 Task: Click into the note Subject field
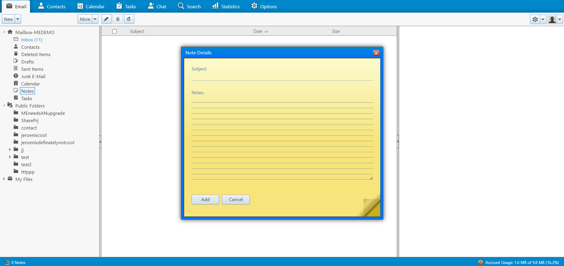pos(282,76)
